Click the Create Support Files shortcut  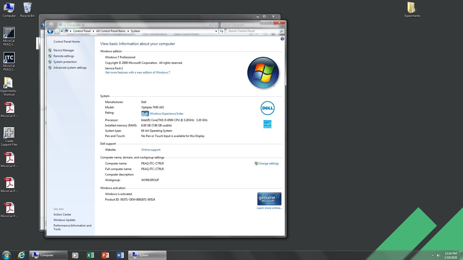9,136
